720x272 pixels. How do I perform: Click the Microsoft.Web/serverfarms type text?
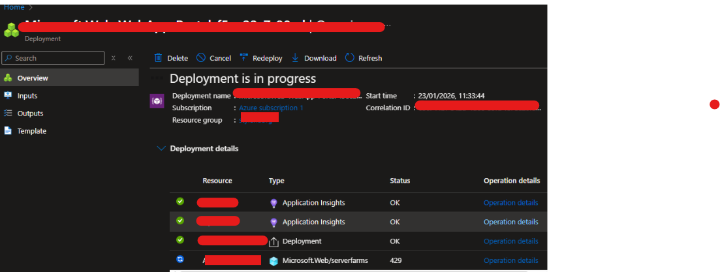pyautogui.click(x=325, y=260)
